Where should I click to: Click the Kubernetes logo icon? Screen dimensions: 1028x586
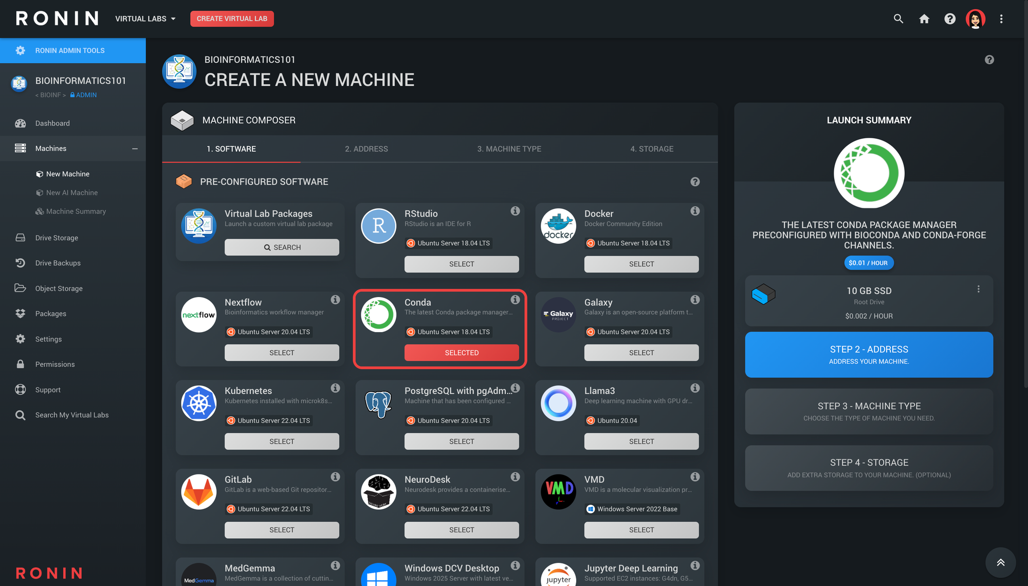pos(199,404)
